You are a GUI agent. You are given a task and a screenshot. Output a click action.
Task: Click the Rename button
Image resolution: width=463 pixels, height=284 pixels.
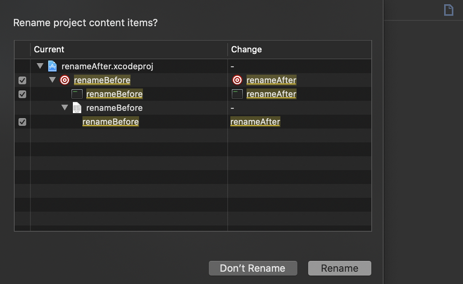340,268
